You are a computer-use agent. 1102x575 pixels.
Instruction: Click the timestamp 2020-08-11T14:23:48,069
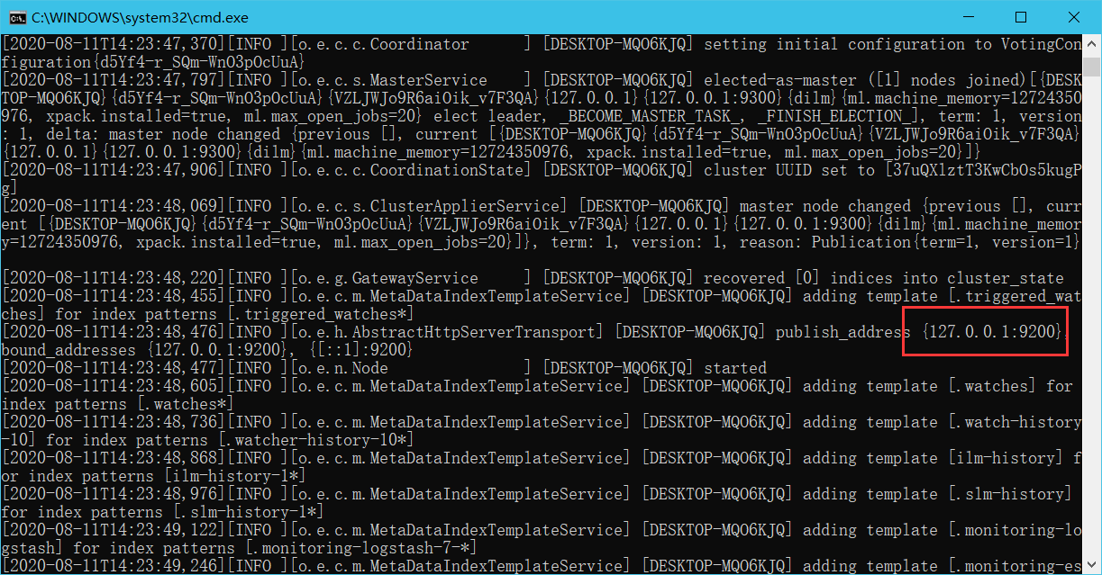click(114, 206)
